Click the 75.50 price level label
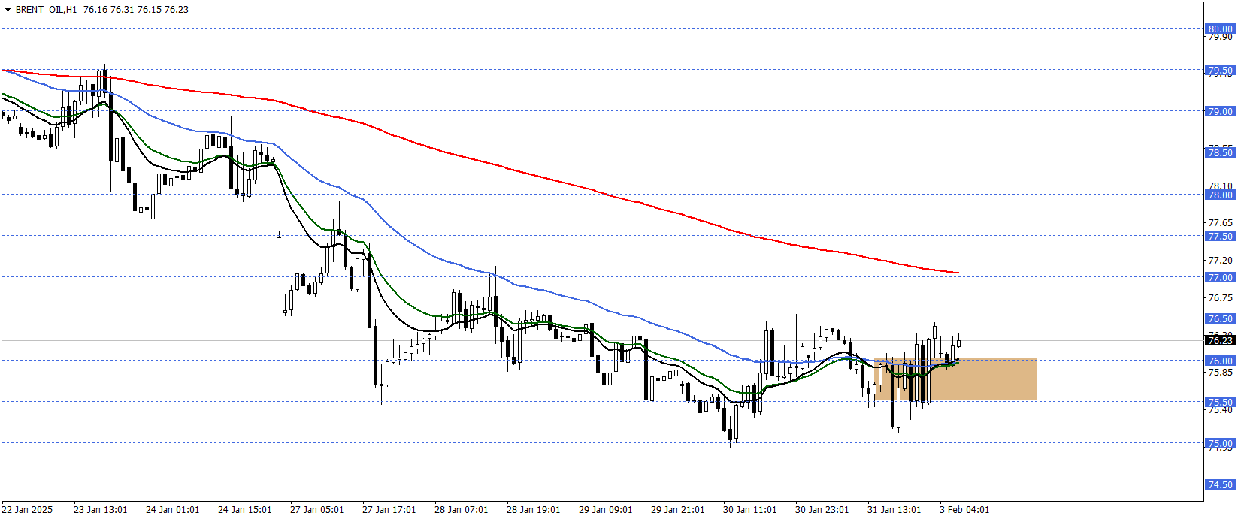1241x519 pixels. [x=1220, y=402]
